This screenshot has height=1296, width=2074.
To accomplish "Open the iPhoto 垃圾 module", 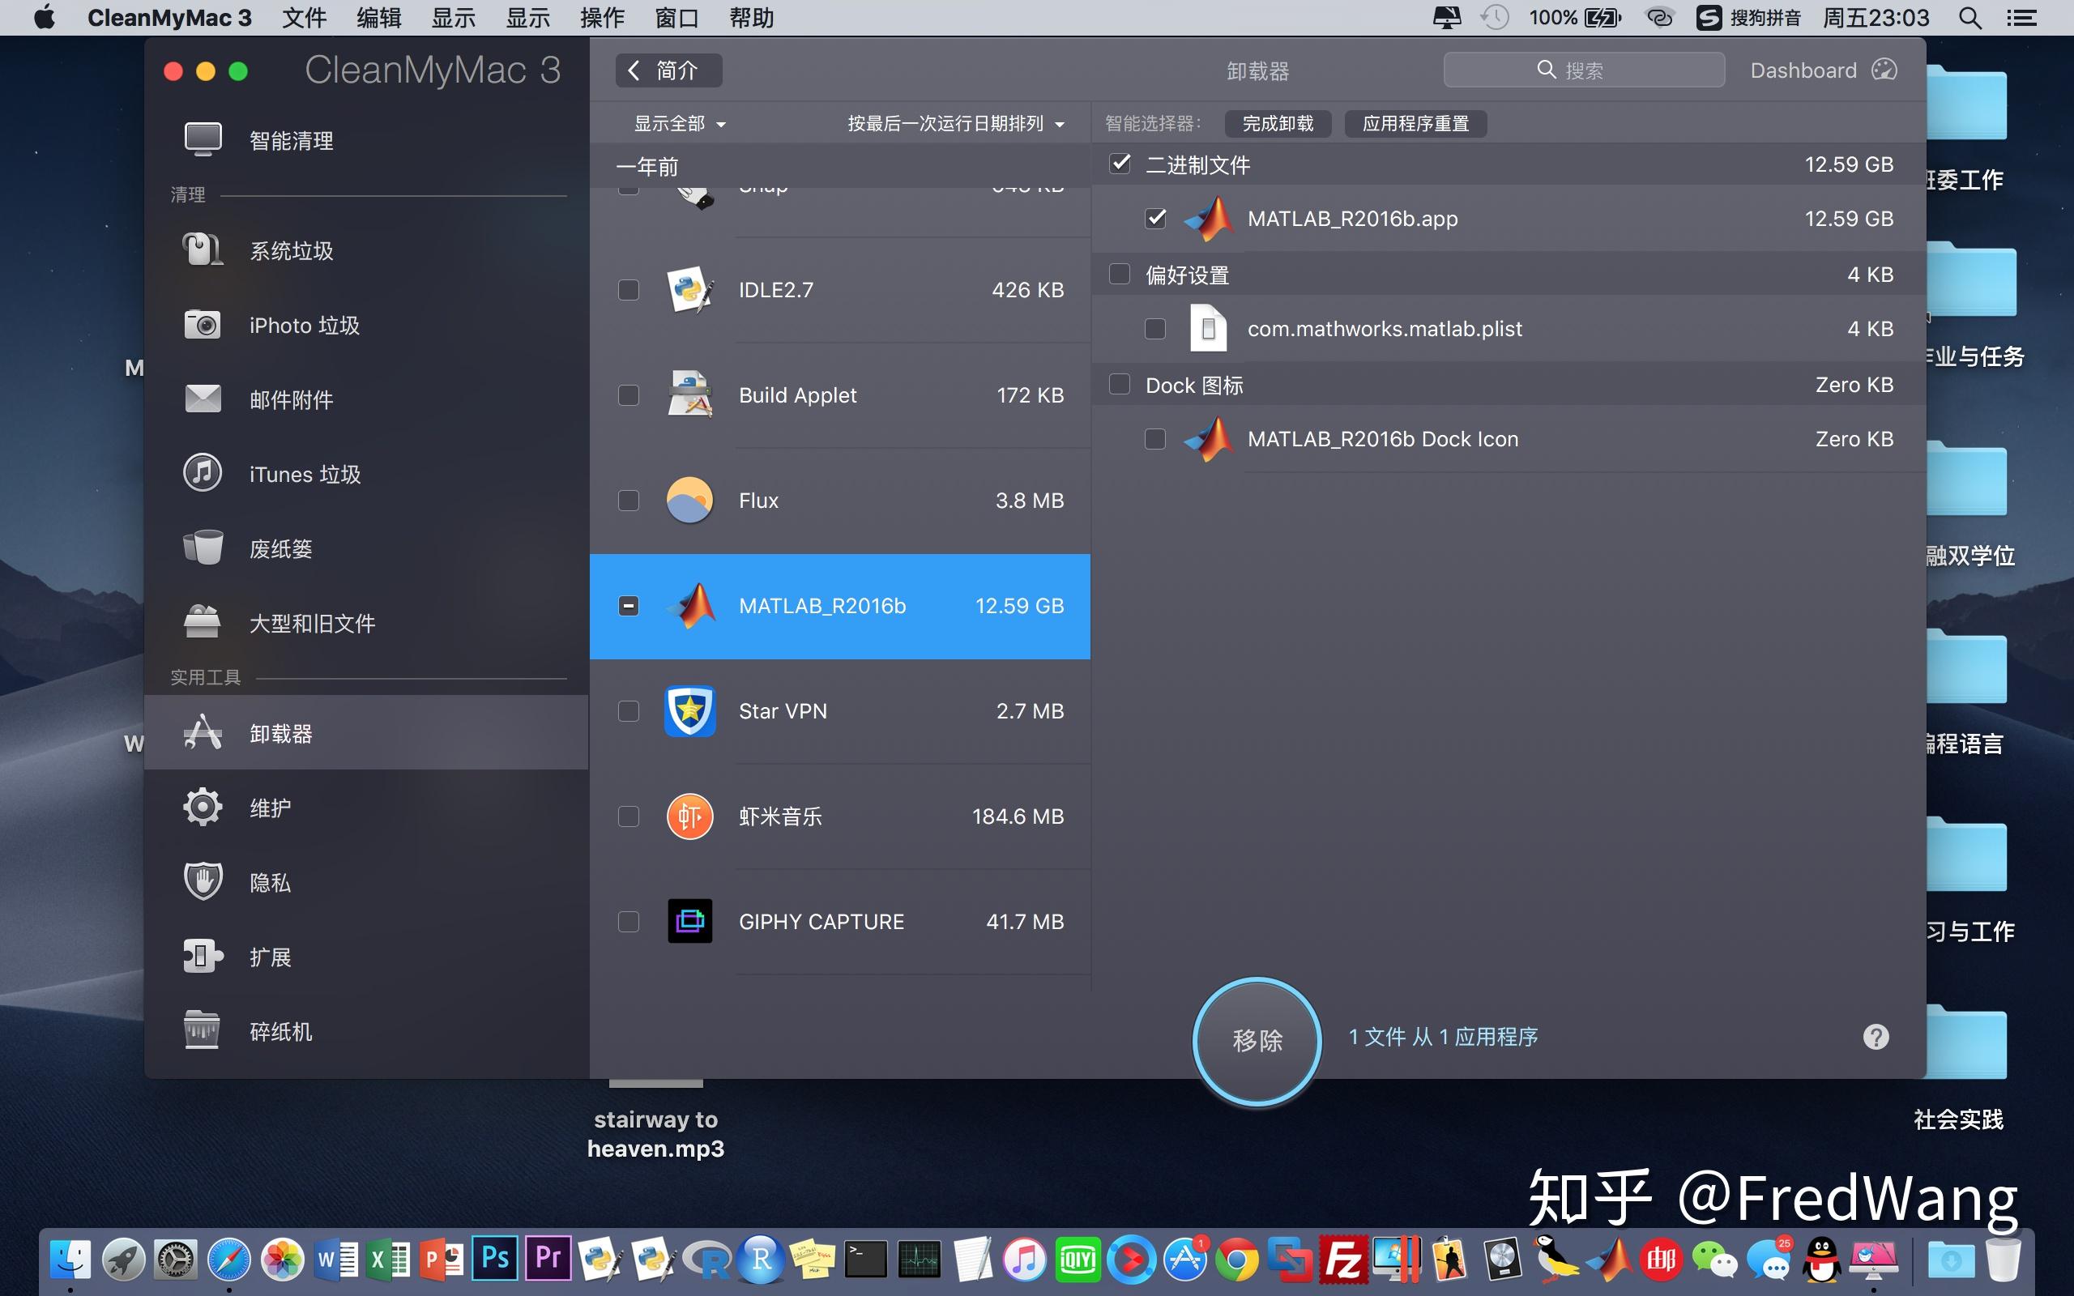I will (x=365, y=325).
